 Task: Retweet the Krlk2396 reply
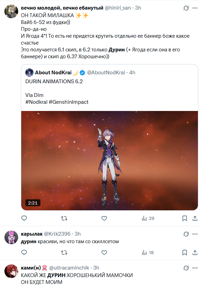coord(64,253)
